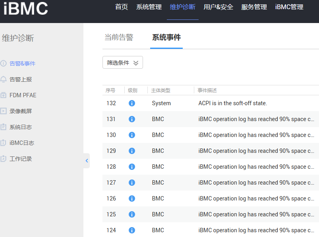Navigate to 首页 in the top menu
The width and height of the screenshot is (319, 237).
(x=122, y=7)
